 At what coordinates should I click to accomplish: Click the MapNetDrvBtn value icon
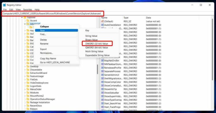[x=102, y=61]
